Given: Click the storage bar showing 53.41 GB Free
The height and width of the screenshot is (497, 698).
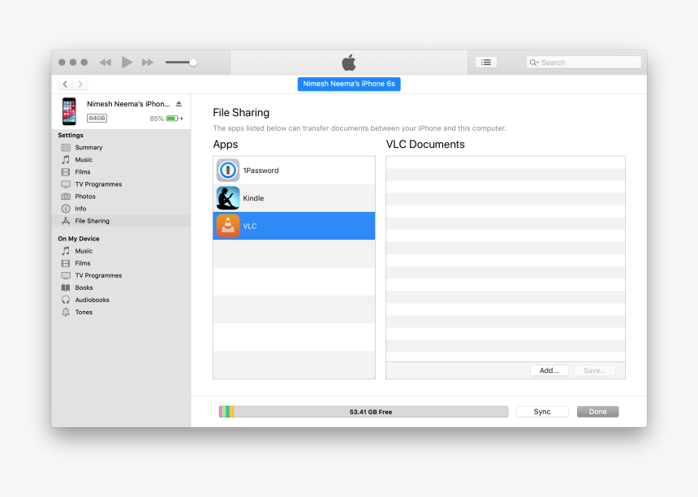Looking at the screenshot, I should click(x=364, y=412).
